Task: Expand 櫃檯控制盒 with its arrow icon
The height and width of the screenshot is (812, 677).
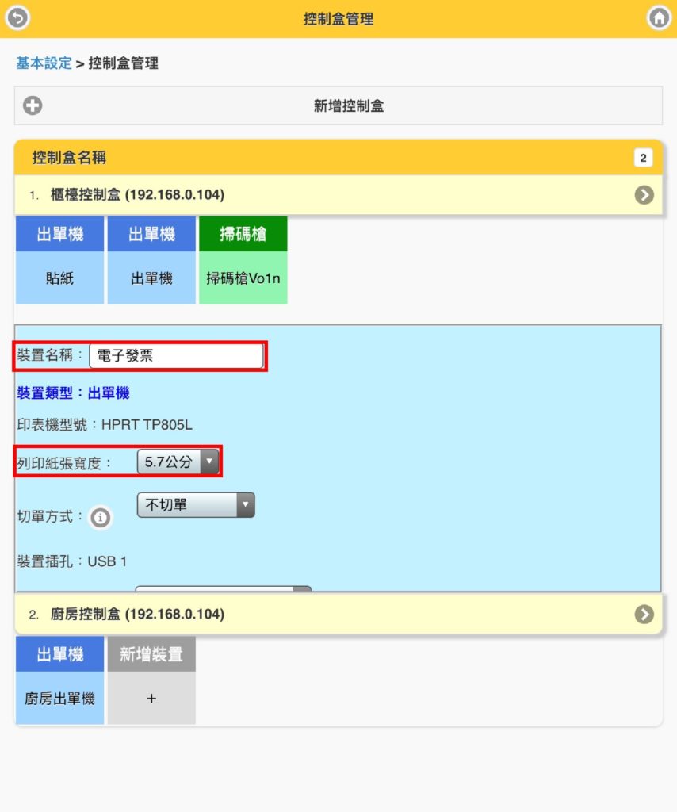Action: pyautogui.click(x=644, y=195)
